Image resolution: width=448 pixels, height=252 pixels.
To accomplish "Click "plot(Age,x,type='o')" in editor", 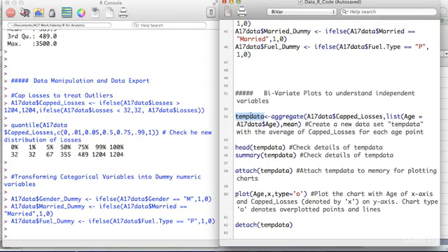I will pos(271,194).
